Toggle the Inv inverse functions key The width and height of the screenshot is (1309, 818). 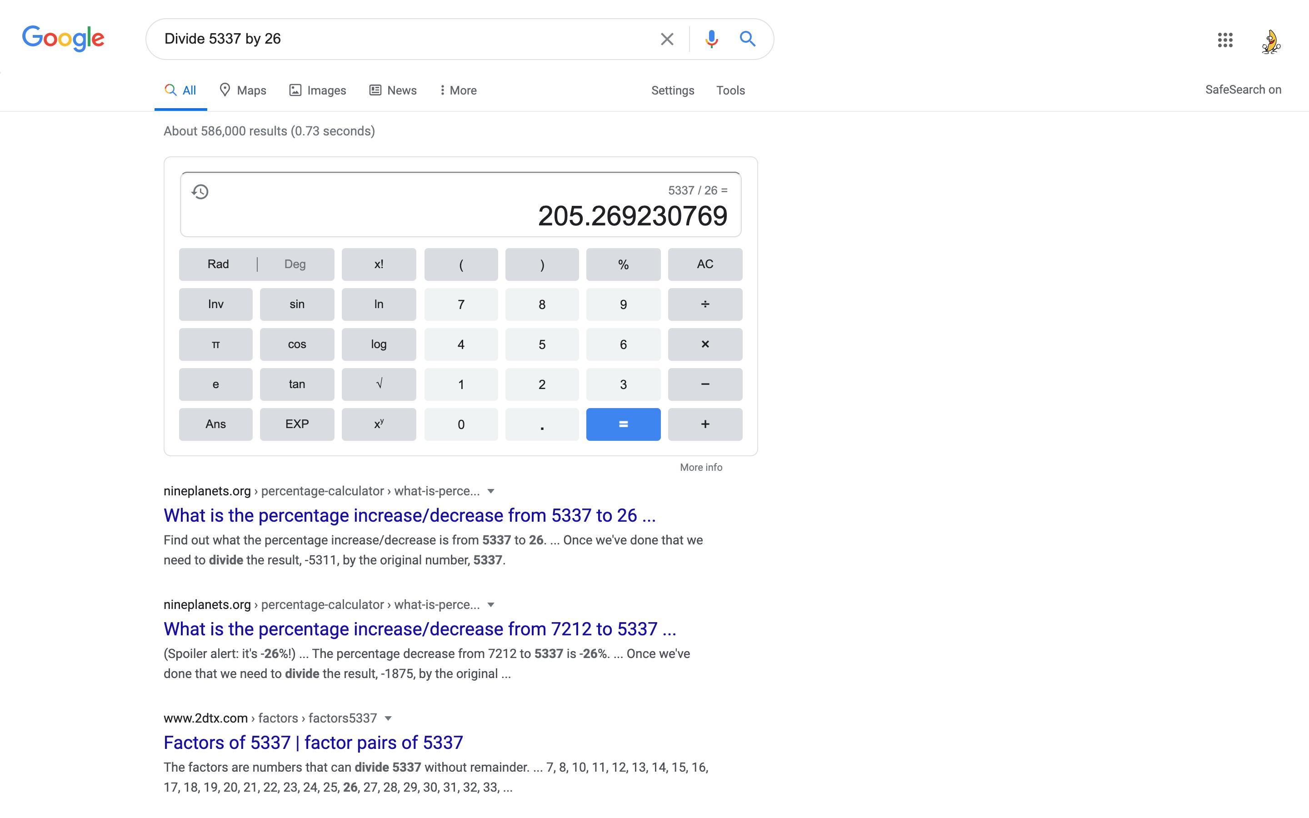pyautogui.click(x=215, y=304)
